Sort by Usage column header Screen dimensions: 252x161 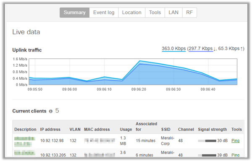click(x=126, y=130)
